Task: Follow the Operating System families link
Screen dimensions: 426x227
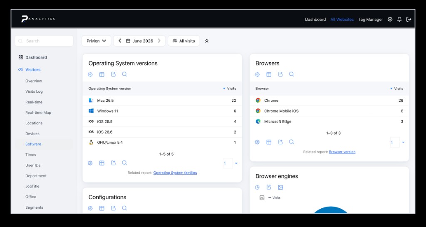Action: tap(175, 173)
